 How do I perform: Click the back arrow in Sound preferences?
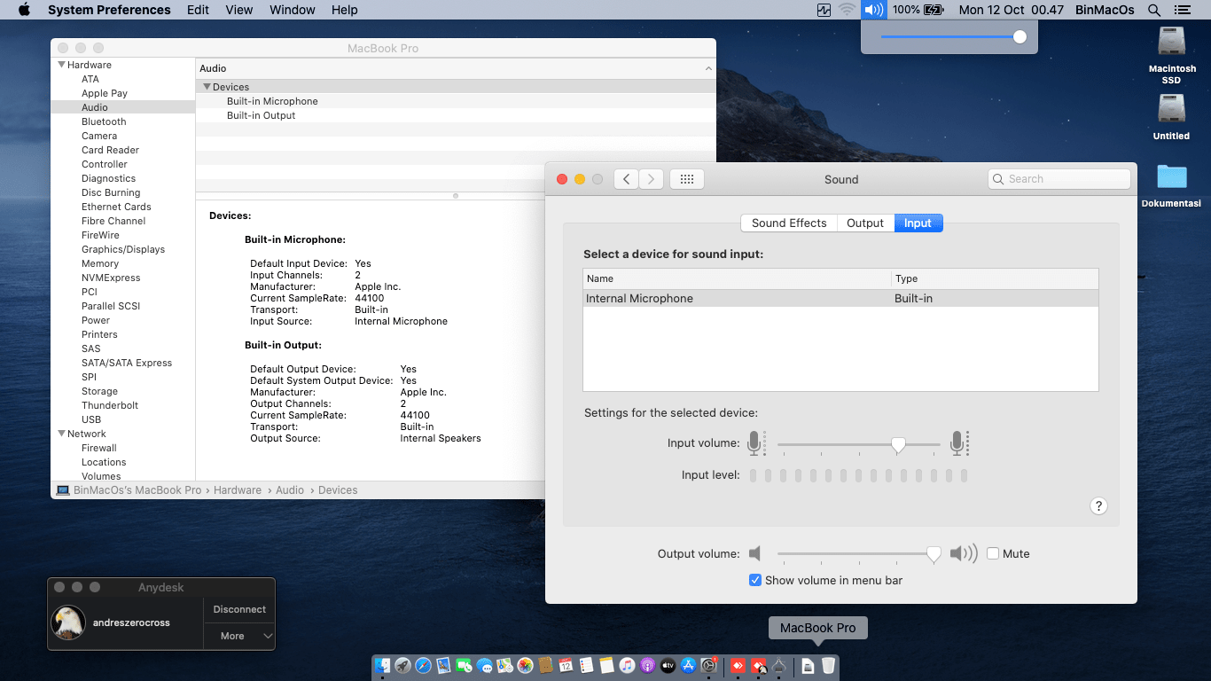coord(626,179)
